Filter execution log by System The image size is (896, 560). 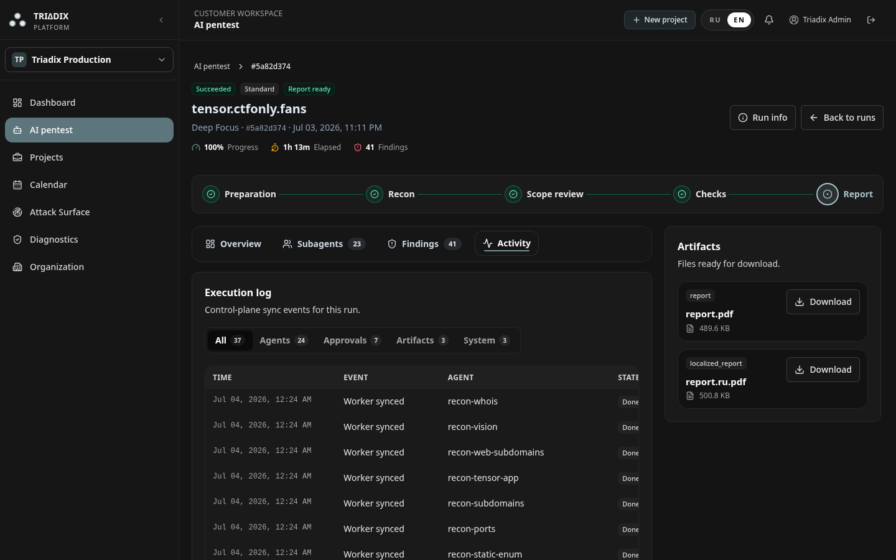click(487, 340)
